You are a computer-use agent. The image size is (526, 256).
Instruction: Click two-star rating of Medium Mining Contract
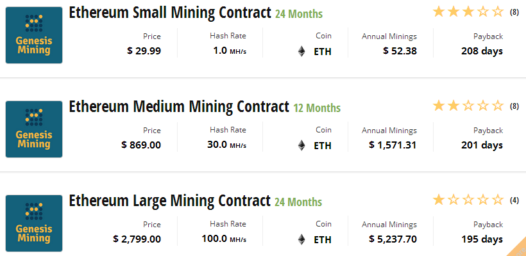tap(468, 106)
